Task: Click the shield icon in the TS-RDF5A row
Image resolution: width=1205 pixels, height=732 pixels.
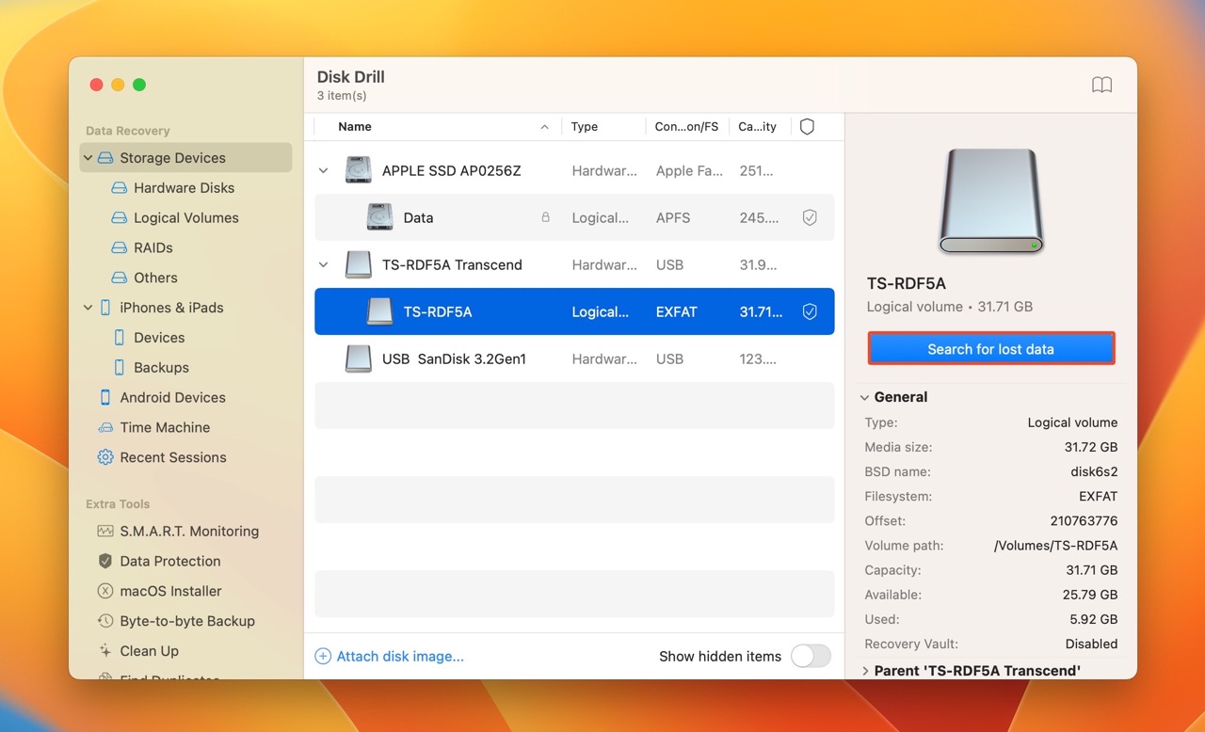Action: [810, 311]
